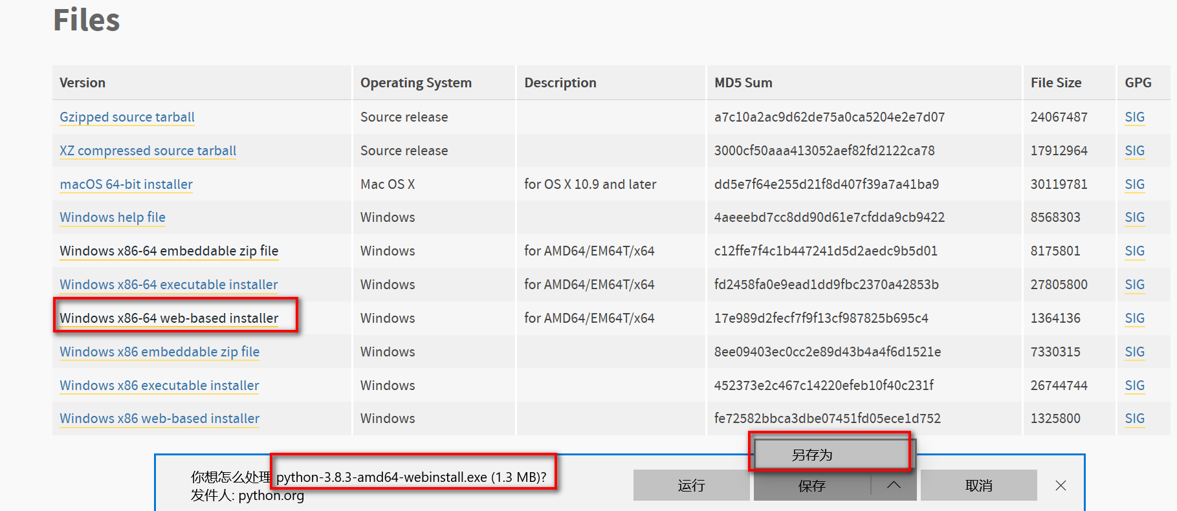Viewport: 1177px width, 511px height.
Task: Open SIG for x86 embeddable zip row
Action: click(1134, 352)
